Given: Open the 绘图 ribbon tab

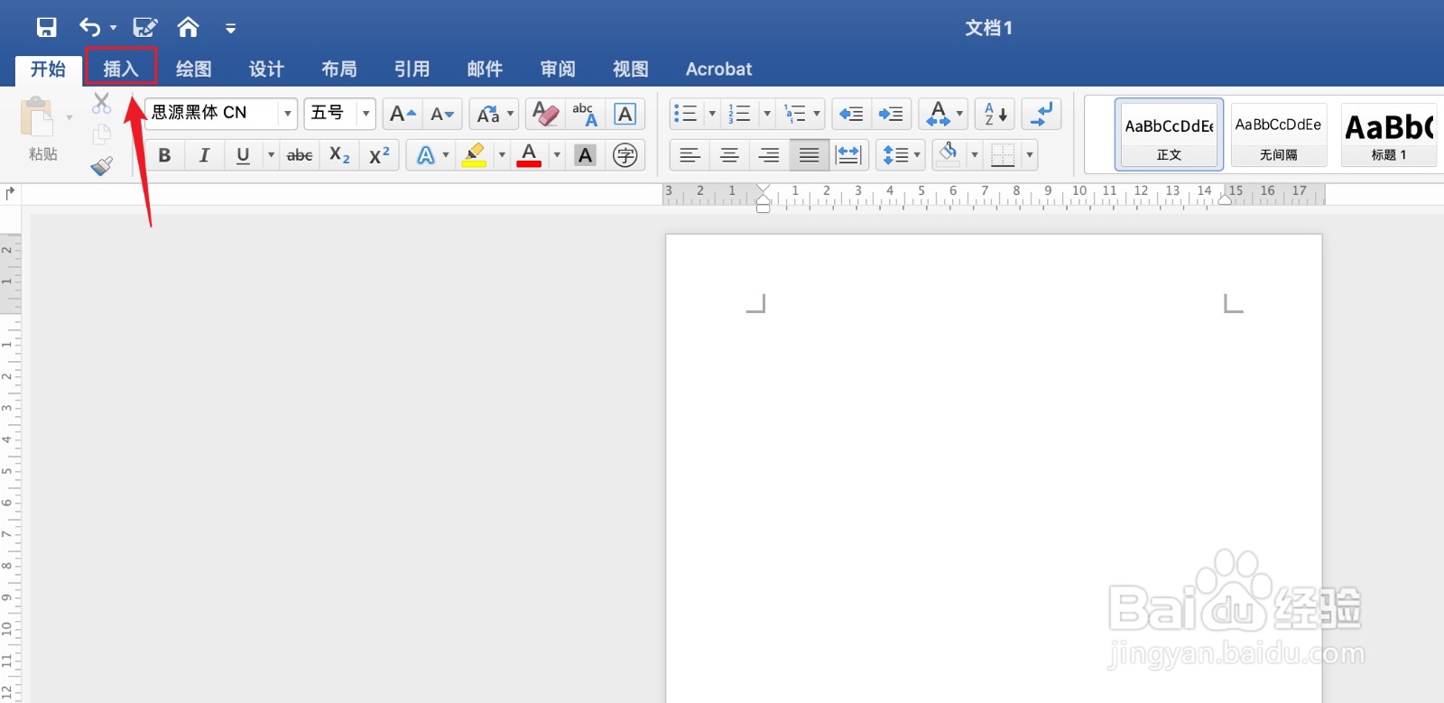Looking at the screenshot, I should 193,69.
